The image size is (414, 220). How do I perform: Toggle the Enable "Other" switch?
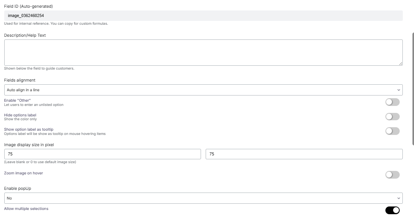392,102
